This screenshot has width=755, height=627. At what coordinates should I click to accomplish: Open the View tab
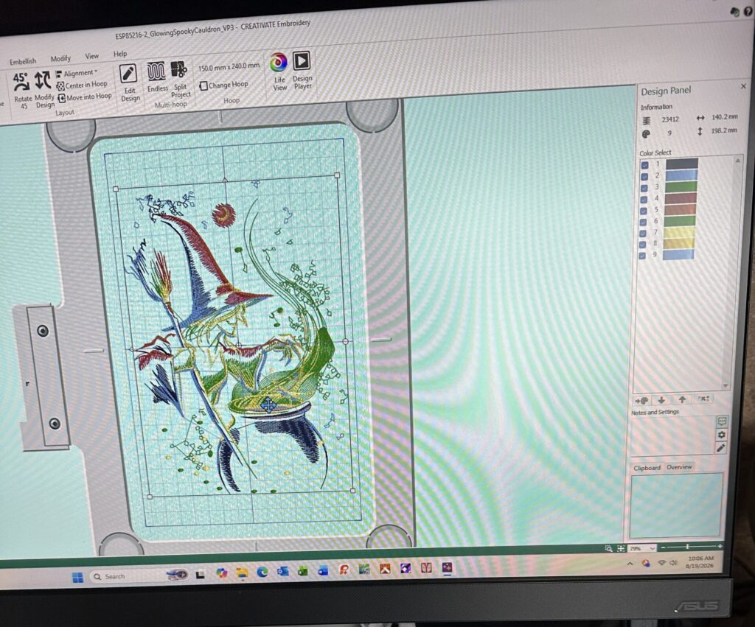[92, 56]
